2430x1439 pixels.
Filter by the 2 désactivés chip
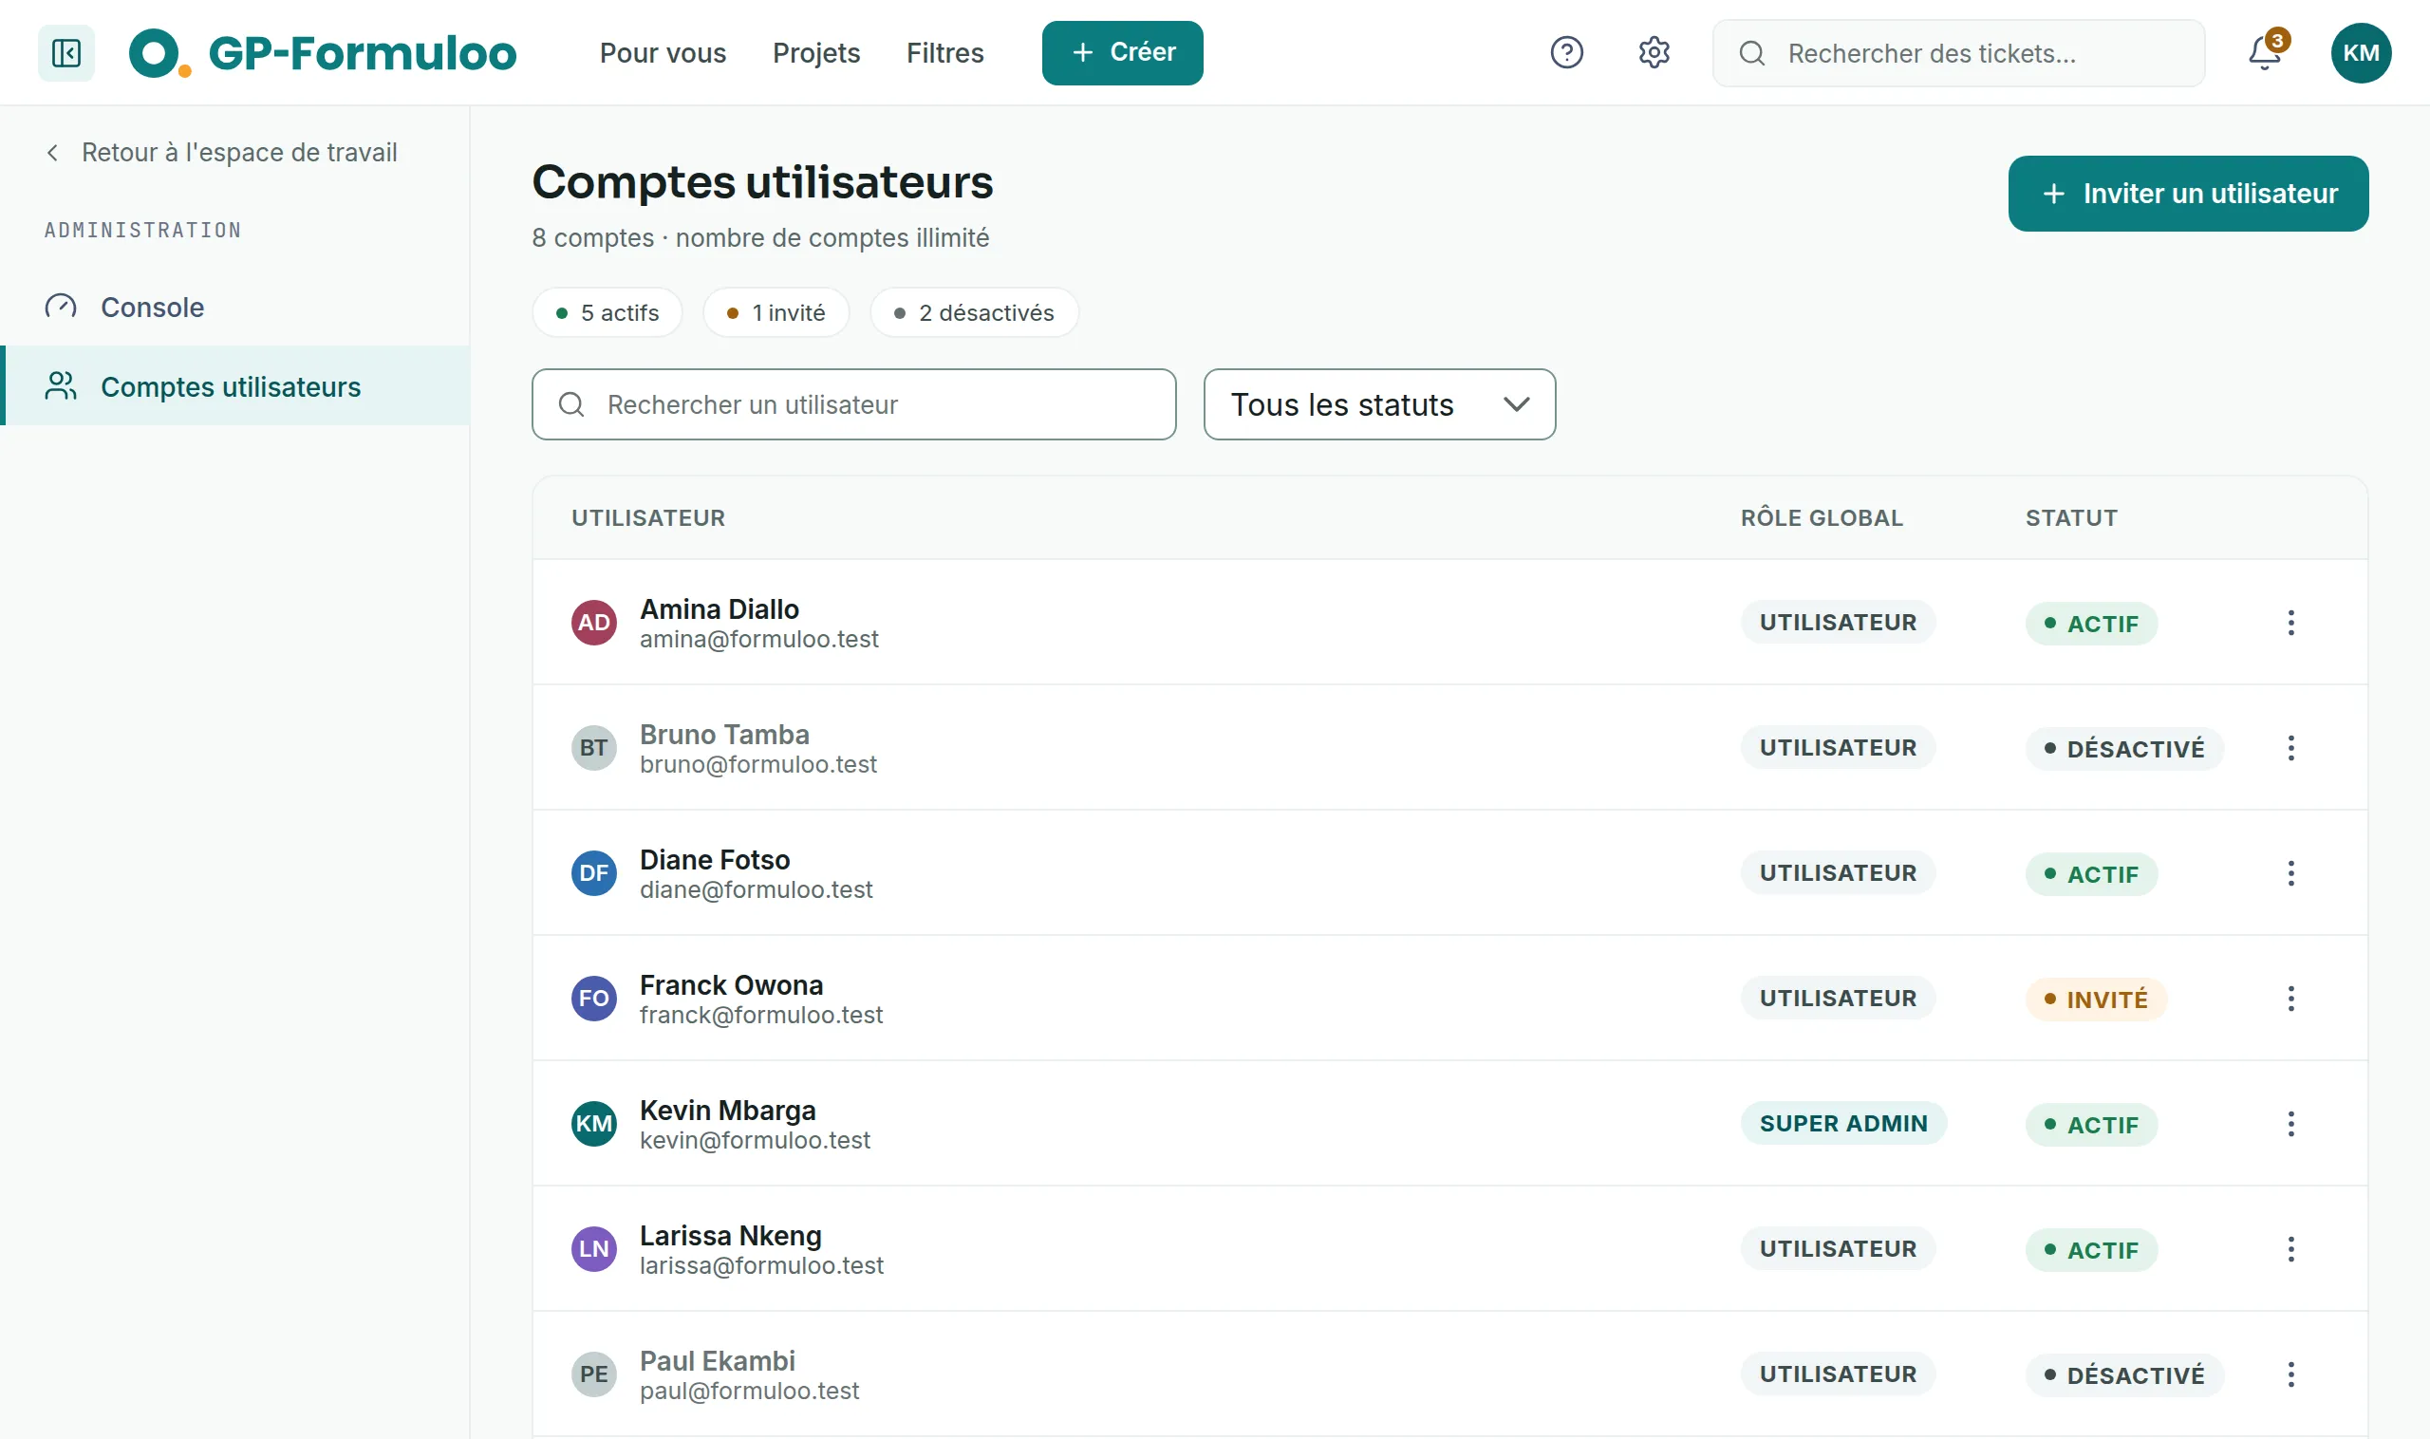coord(974,312)
